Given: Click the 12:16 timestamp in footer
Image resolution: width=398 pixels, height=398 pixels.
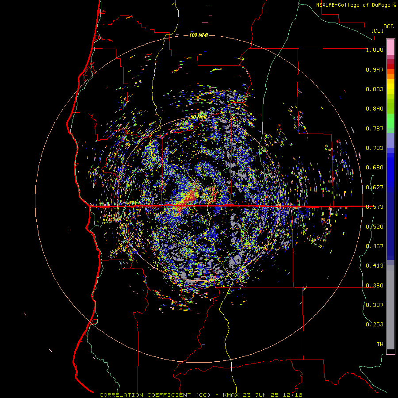Looking at the screenshot, I should [293, 395].
